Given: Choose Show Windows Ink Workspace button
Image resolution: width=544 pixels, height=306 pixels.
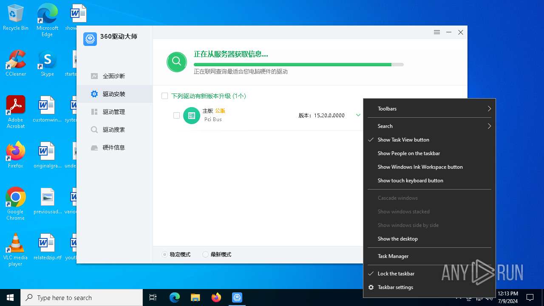Looking at the screenshot, I should [x=429, y=167].
